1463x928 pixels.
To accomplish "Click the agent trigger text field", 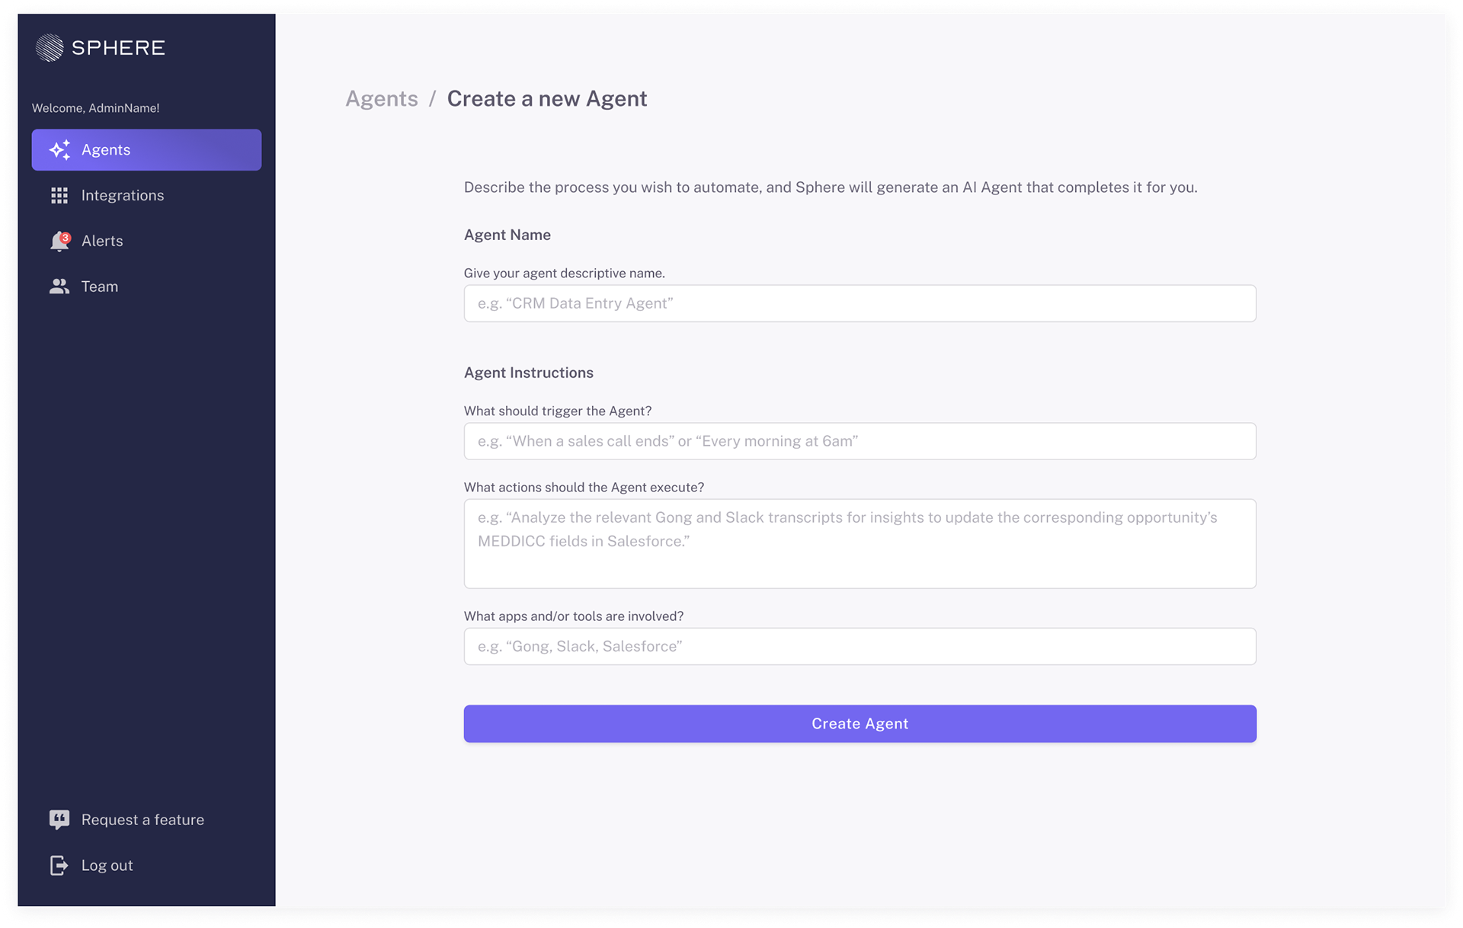I will tap(860, 441).
